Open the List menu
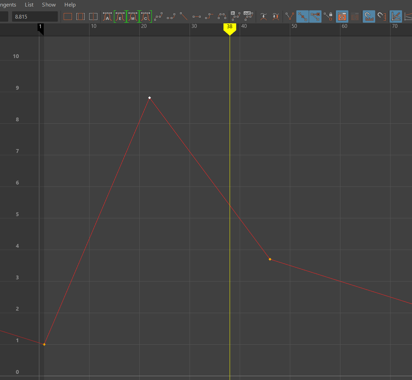 (29, 5)
